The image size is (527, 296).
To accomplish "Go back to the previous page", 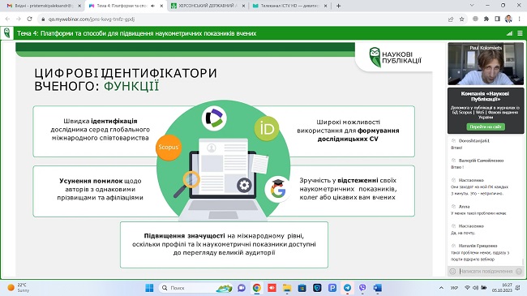I will (x=8, y=19).
